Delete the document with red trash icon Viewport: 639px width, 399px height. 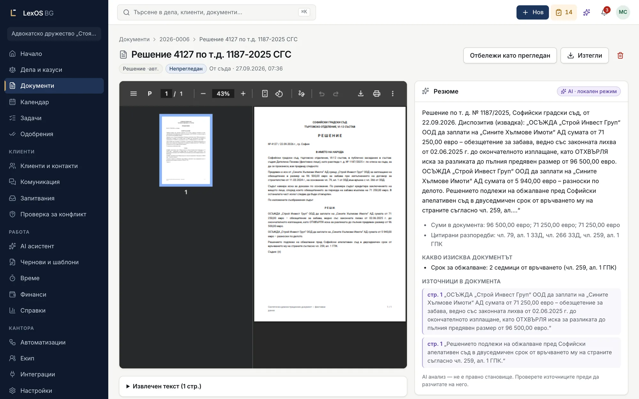[620, 56]
